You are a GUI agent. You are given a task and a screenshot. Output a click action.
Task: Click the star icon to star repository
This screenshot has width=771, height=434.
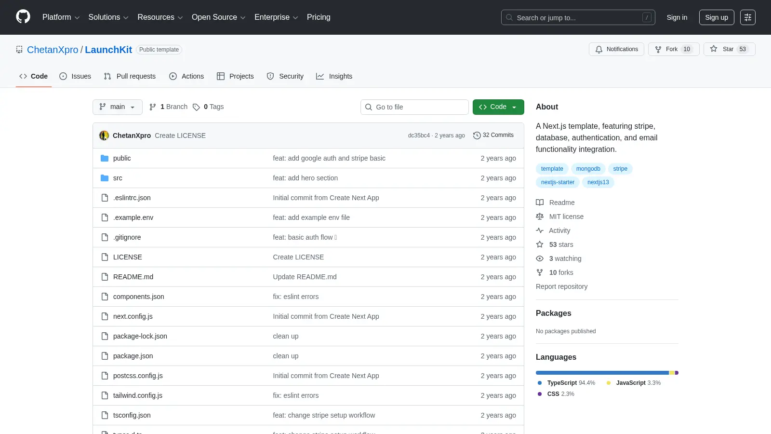[714, 49]
